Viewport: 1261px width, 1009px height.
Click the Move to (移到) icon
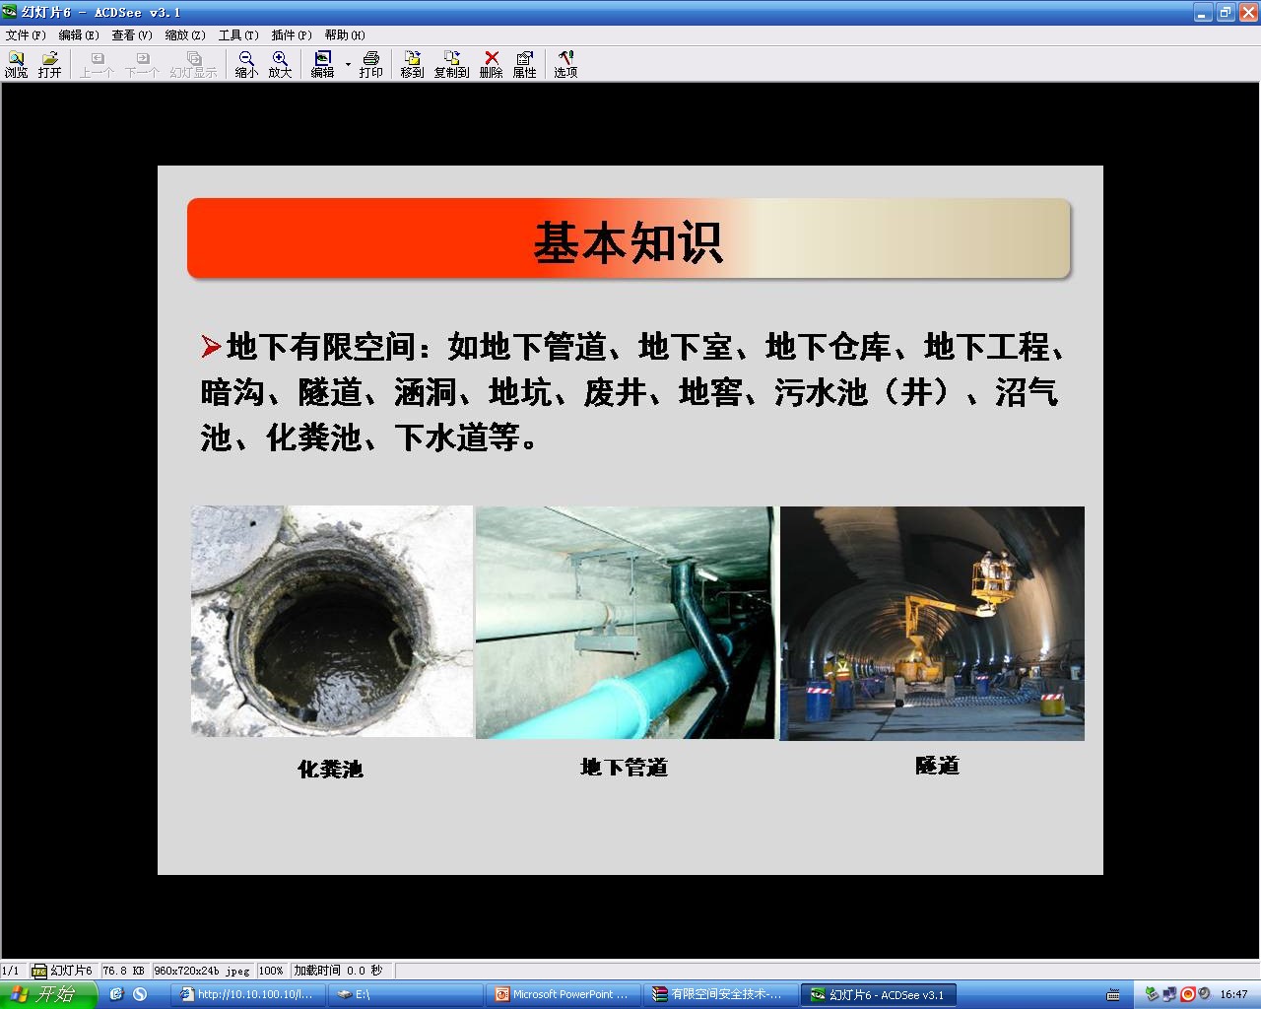click(x=412, y=64)
